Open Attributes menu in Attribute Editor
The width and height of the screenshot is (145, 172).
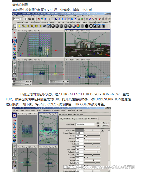click(x=76, y=115)
